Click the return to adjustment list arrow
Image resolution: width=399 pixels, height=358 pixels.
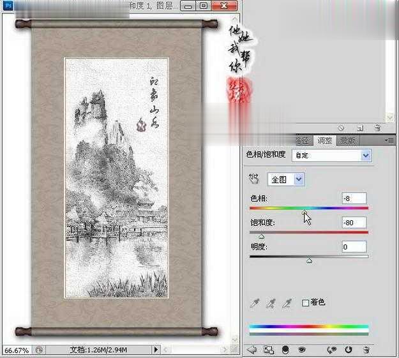[x=252, y=350]
